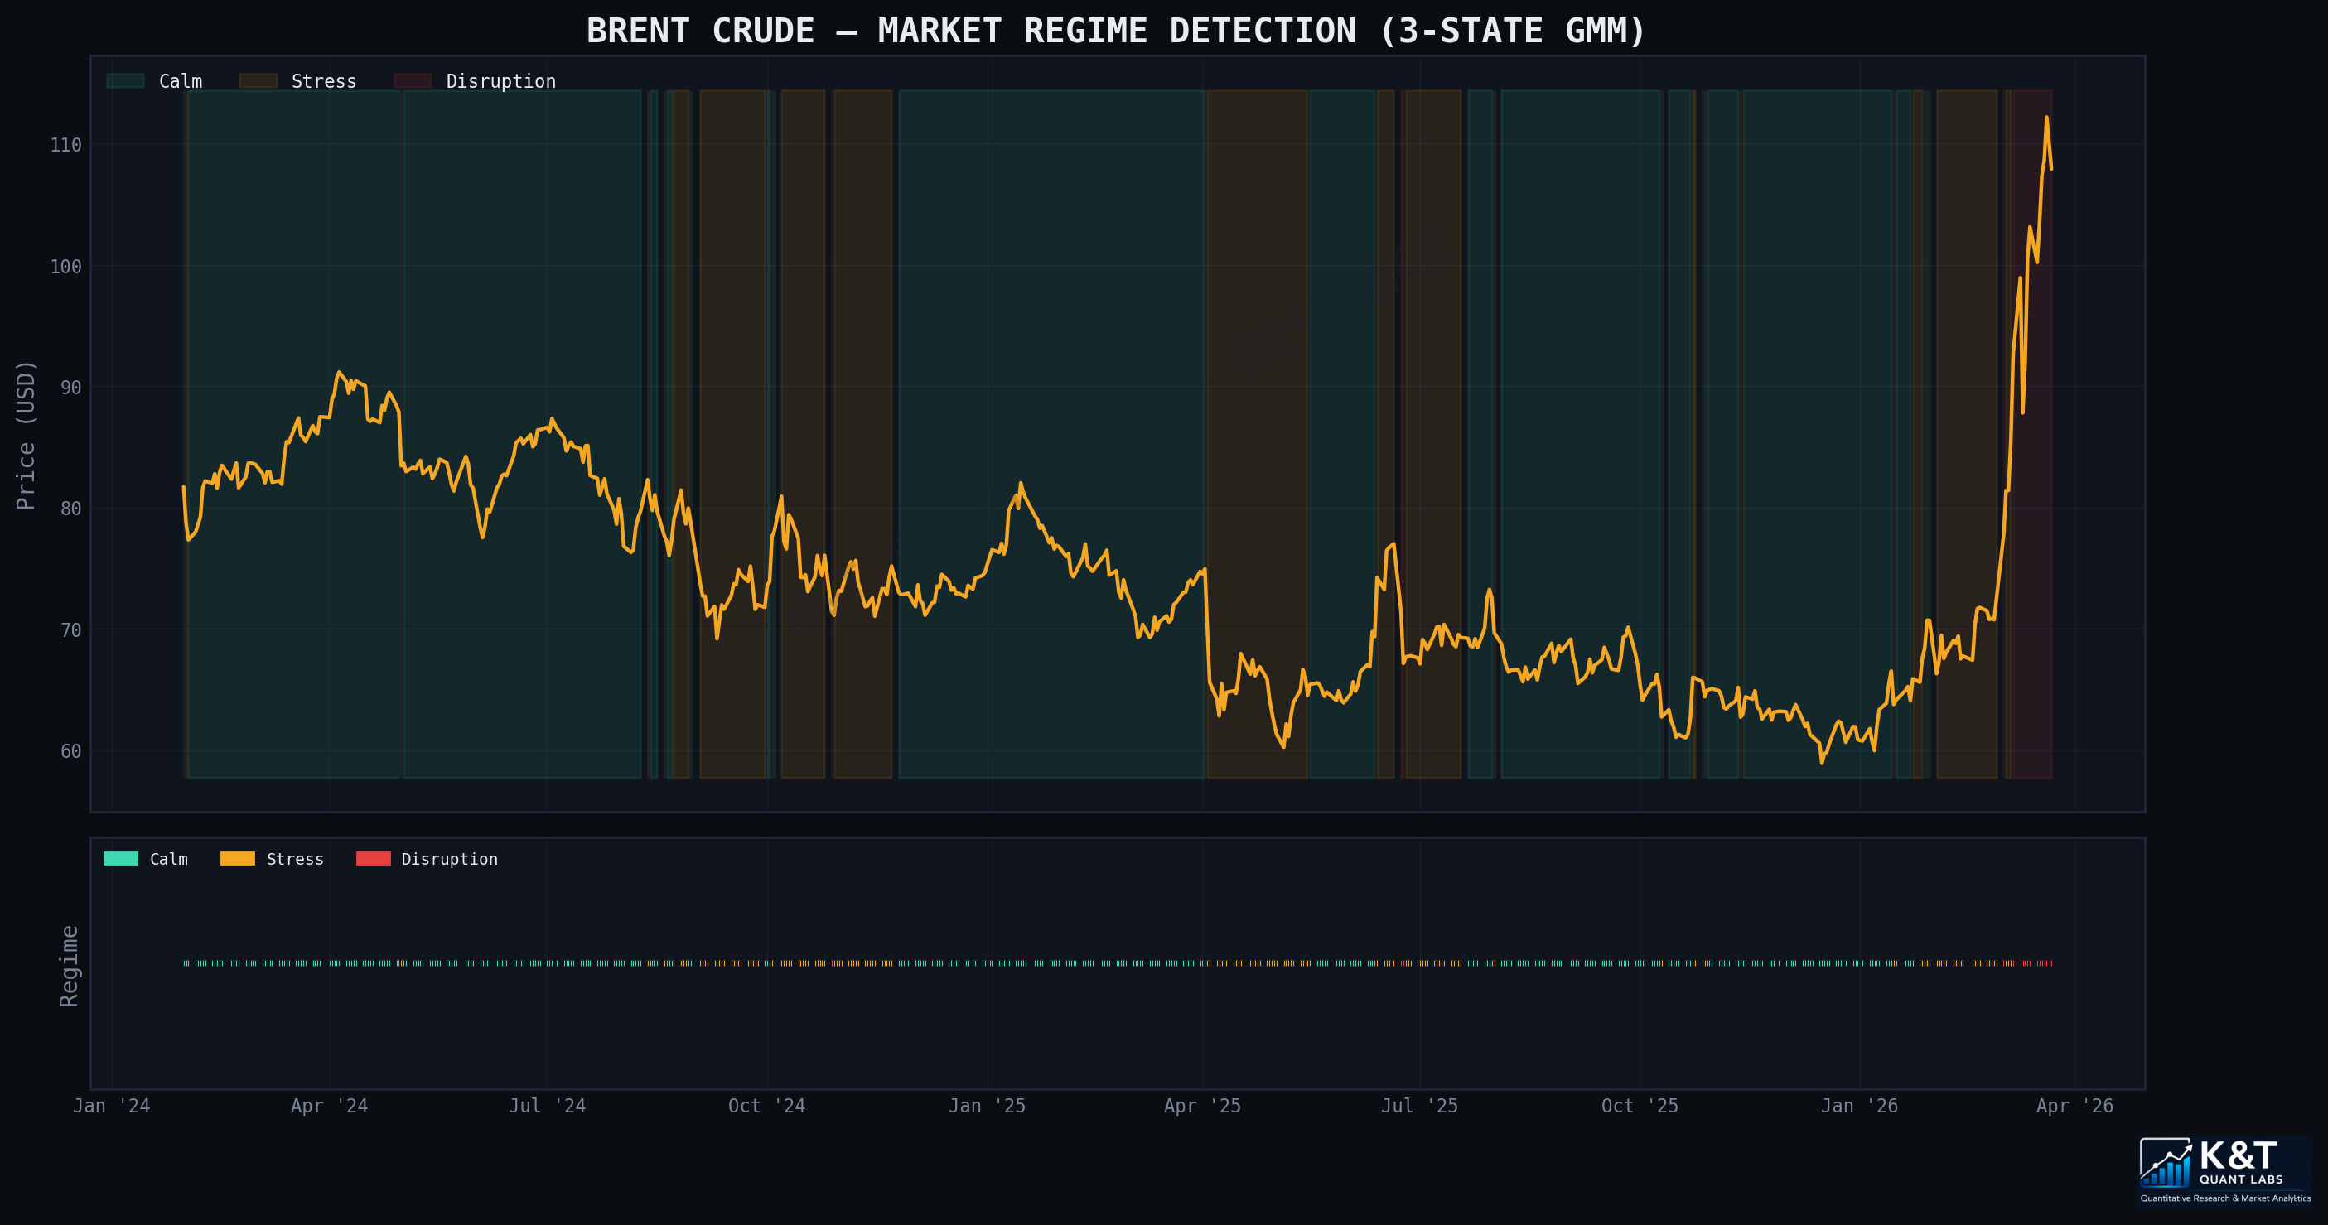This screenshot has width=2328, height=1225.
Task: Click the Calm text in the top legend
Action: tap(181, 81)
